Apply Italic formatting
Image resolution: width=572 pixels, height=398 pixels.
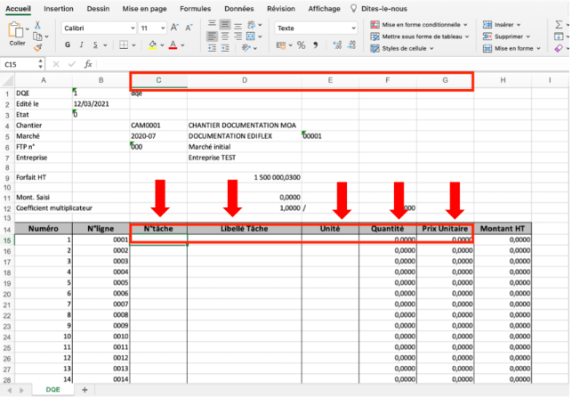pos(81,45)
